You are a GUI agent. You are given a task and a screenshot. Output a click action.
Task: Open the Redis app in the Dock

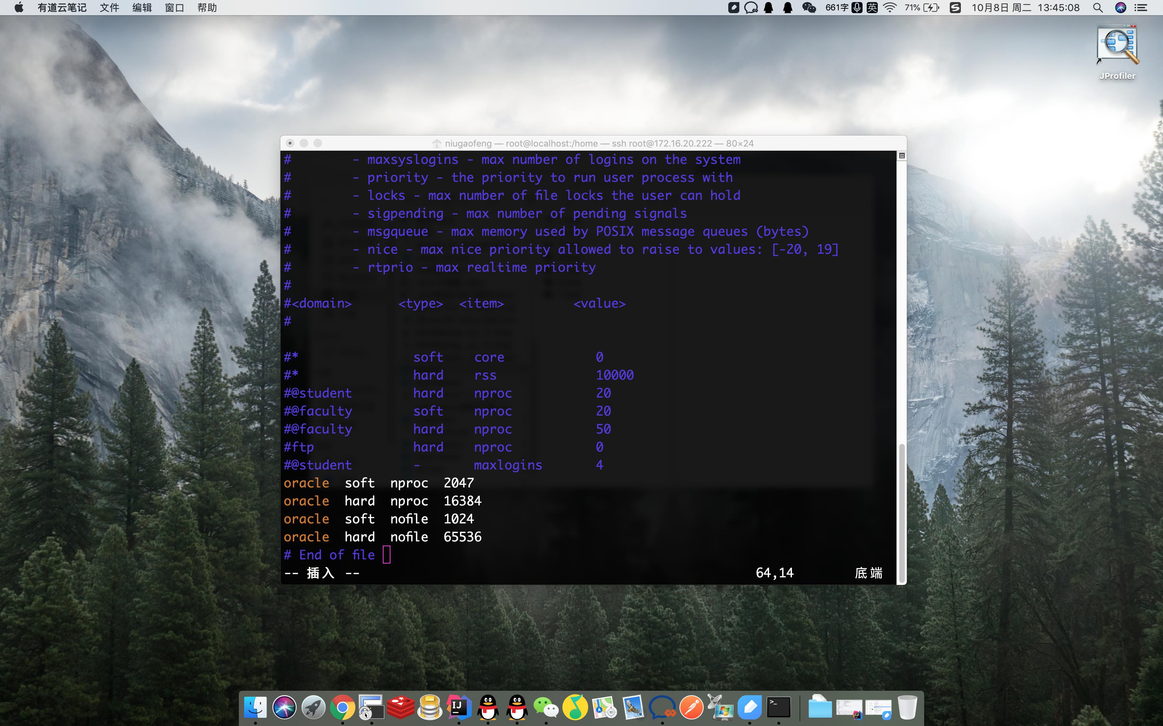(401, 707)
